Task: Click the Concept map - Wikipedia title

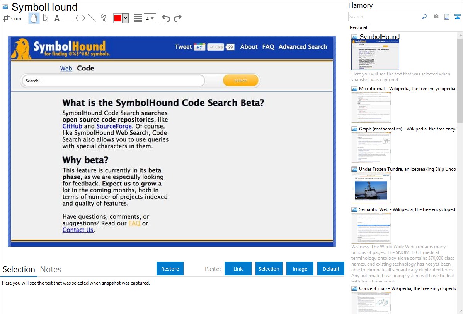Action: [x=407, y=288]
